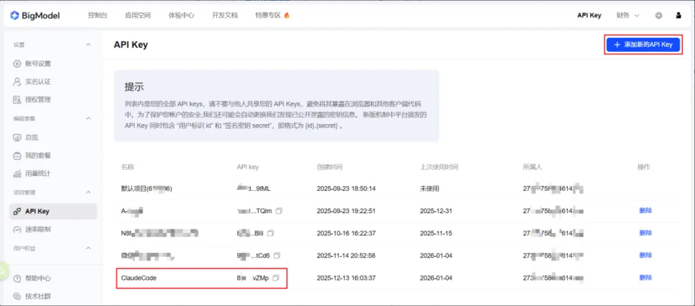Open 授权管理 in sidebar
The width and height of the screenshot is (695, 306).
coord(38,100)
